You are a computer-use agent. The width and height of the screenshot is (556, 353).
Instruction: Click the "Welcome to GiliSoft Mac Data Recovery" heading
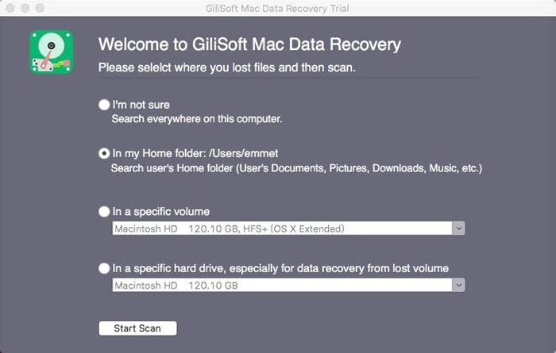pyautogui.click(x=249, y=44)
